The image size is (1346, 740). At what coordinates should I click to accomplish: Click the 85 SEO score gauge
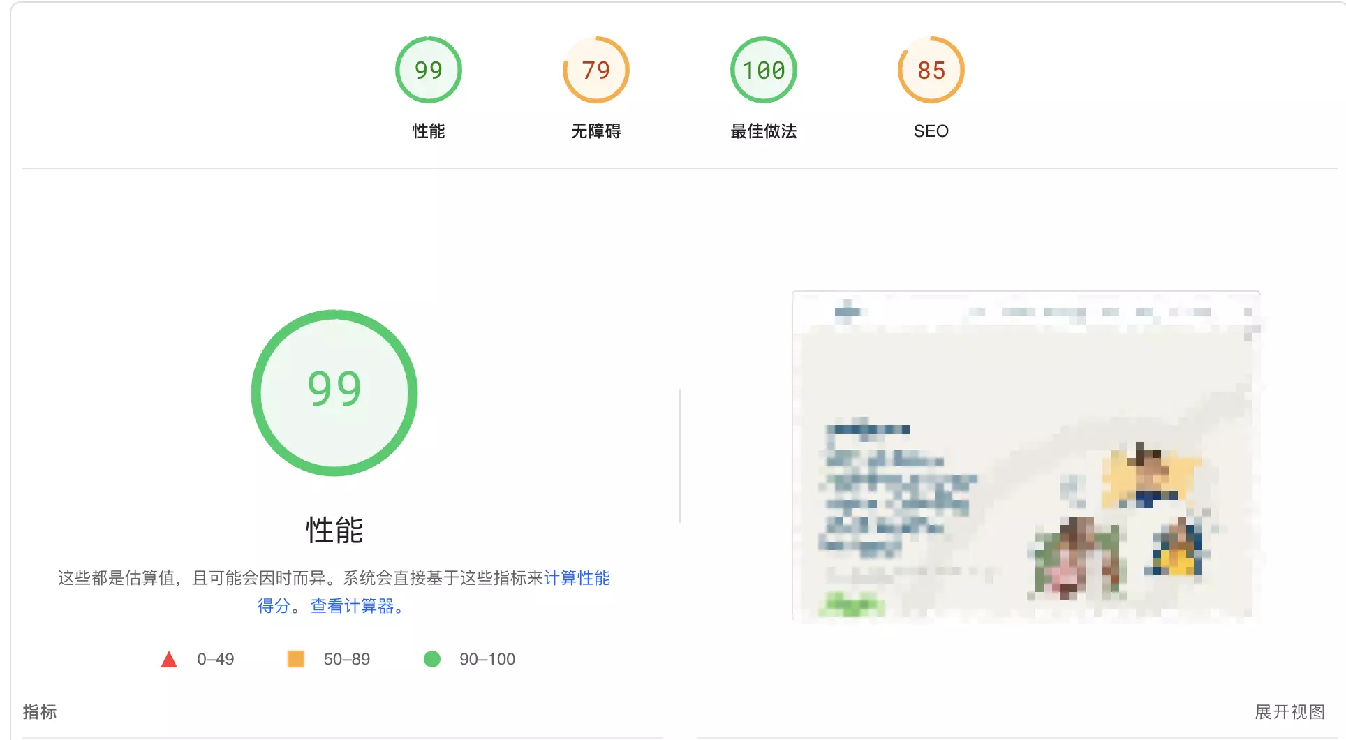tap(931, 70)
